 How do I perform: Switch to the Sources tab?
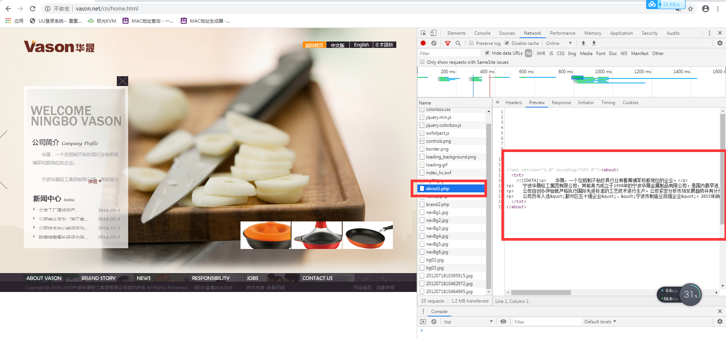(507, 33)
